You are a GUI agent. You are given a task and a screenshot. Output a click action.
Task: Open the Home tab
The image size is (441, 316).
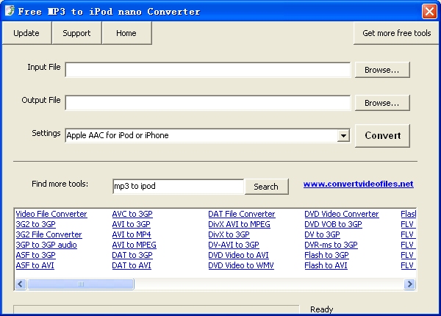[x=126, y=33]
